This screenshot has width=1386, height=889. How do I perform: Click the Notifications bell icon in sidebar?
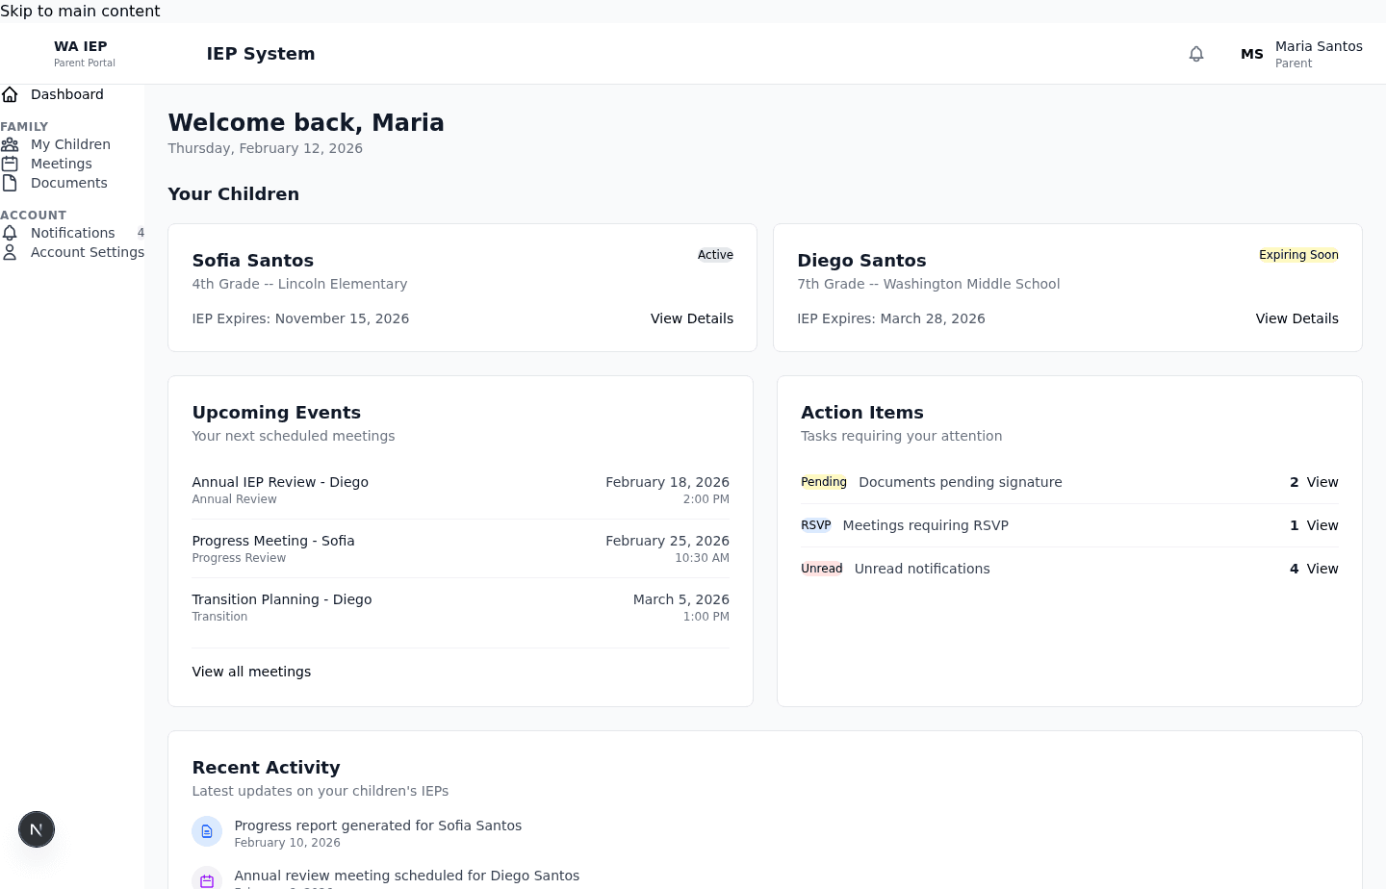pyautogui.click(x=10, y=233)
